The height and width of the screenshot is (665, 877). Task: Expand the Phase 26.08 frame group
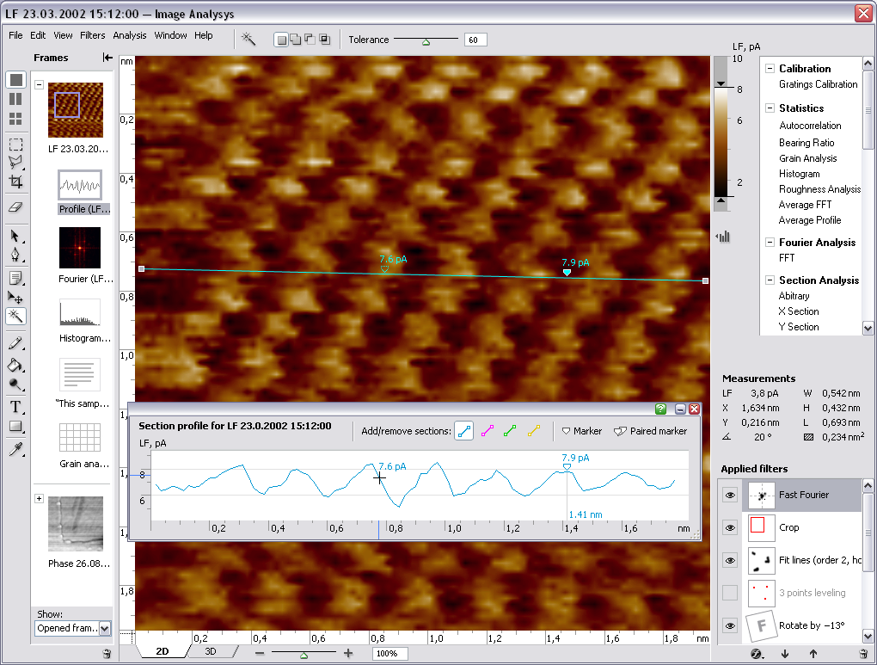[x=39, y=499]
